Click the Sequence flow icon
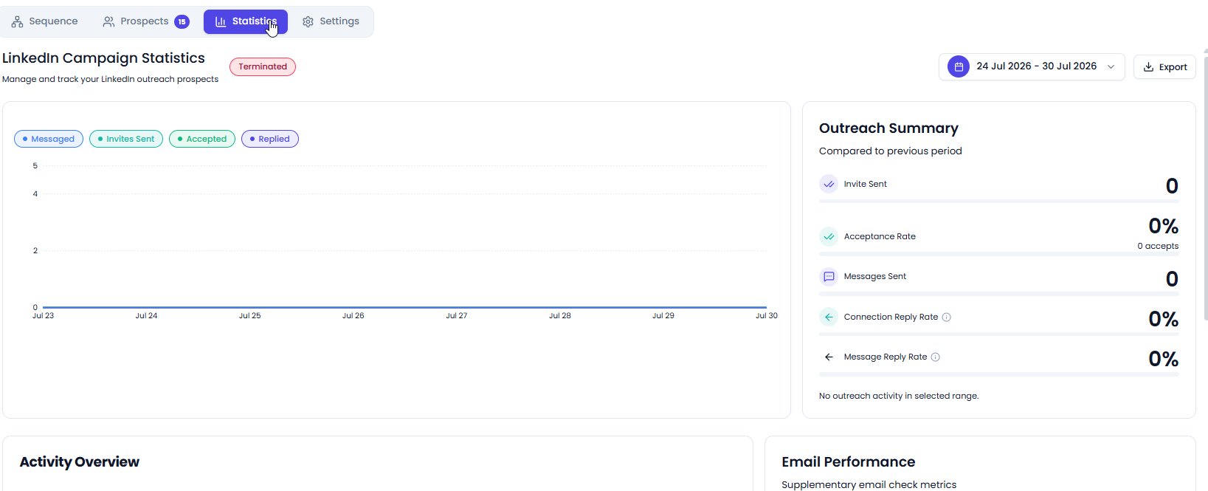Screen dimensions: 1208x491 [x=17, y=21]
